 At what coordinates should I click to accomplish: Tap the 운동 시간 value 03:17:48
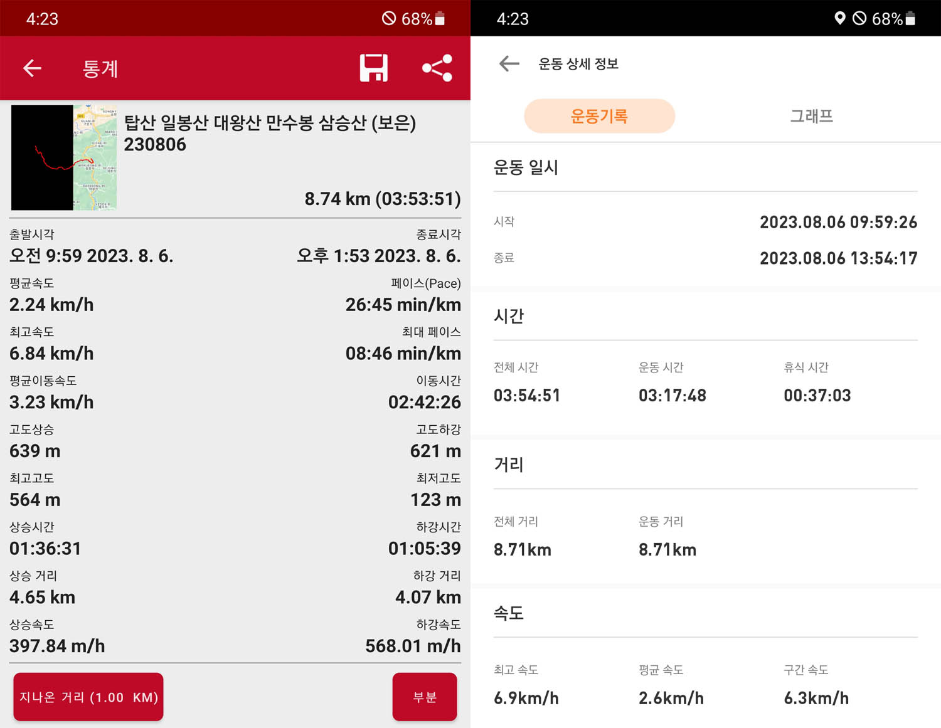point(673,396)
